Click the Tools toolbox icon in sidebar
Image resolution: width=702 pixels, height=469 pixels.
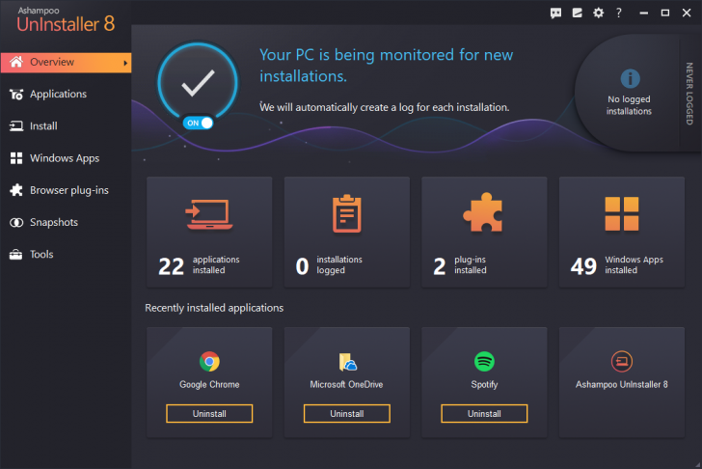tap(16, 255)
